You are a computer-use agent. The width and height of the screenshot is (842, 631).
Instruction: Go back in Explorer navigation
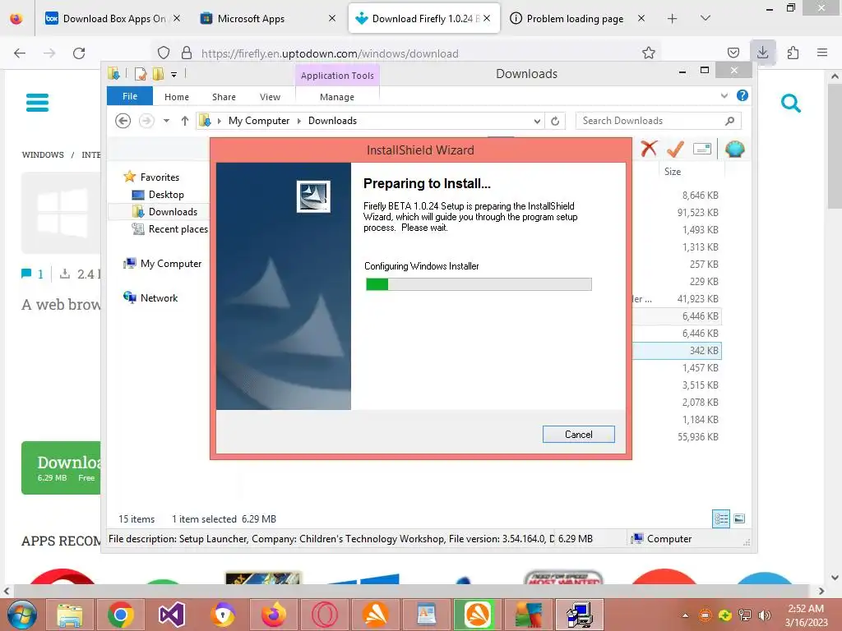pyautogui.click(x=123, y=121)
